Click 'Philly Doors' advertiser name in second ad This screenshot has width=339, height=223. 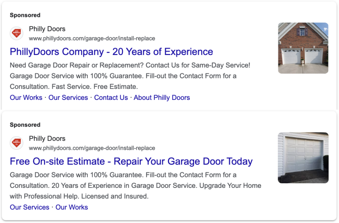[47, 139]
